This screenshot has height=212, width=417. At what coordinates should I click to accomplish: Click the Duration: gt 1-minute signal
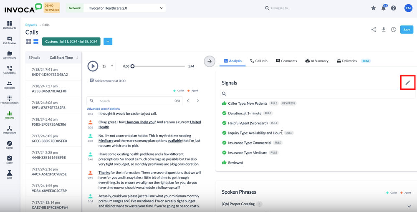click(x=245, y=113)
